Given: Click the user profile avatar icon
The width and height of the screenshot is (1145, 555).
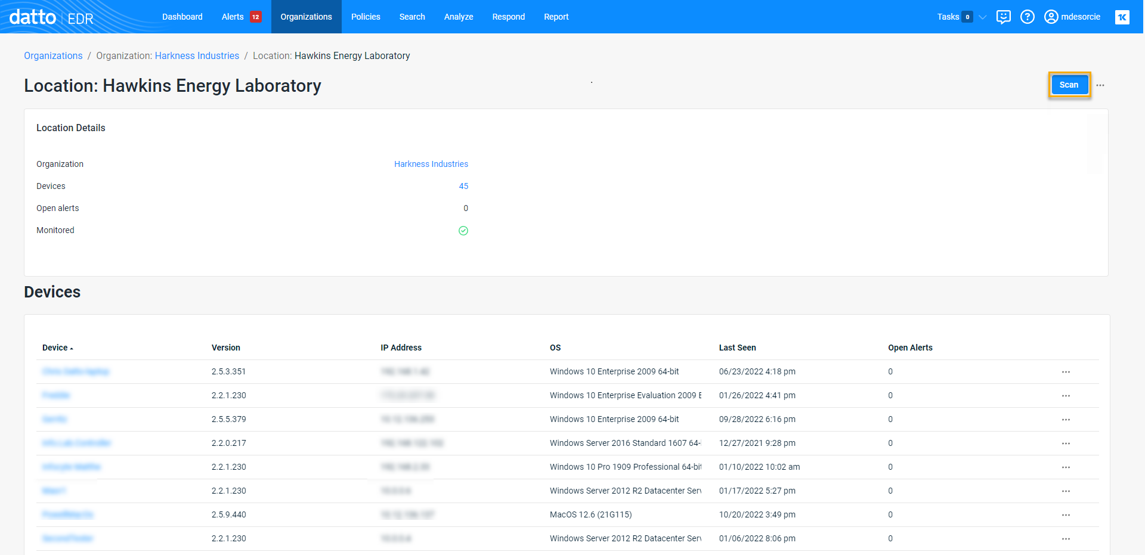Looking at the screenshot, I should coord(1051,17).
